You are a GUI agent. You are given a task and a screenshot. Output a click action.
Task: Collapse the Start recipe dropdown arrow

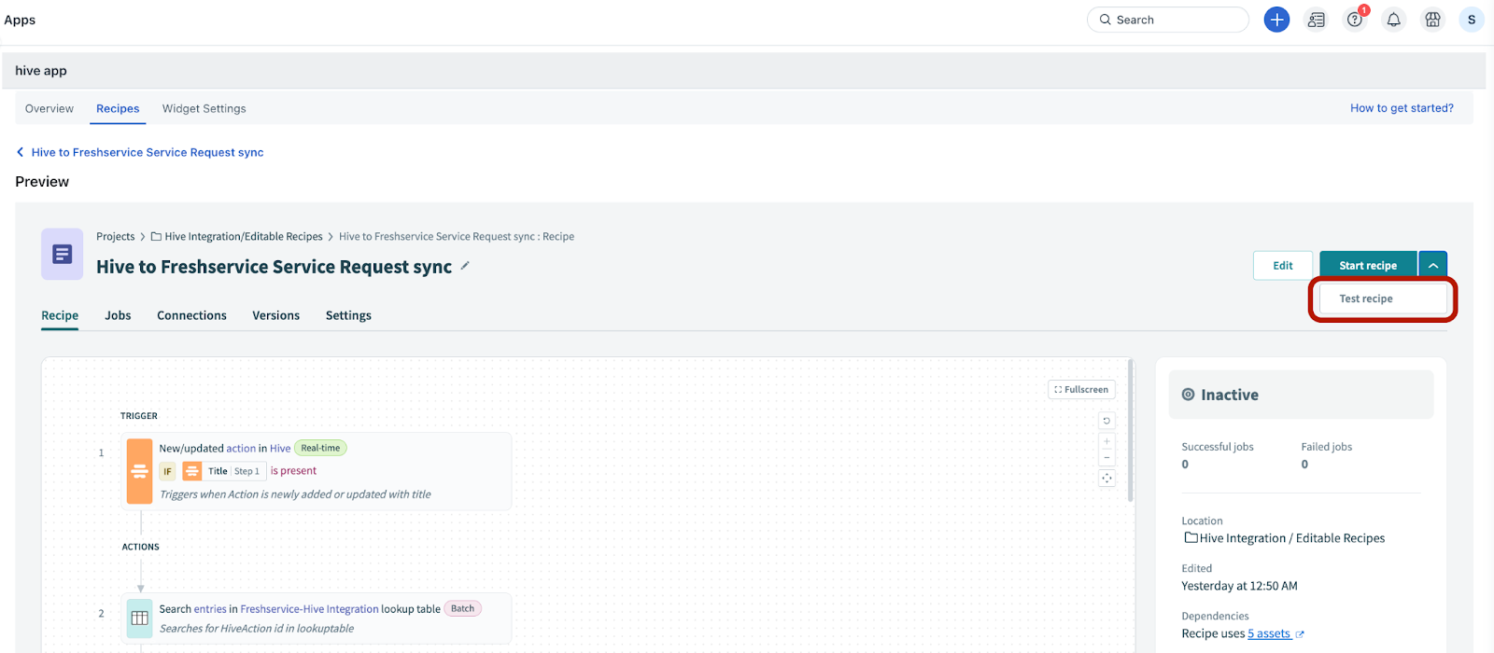[x=1432, y=266]
